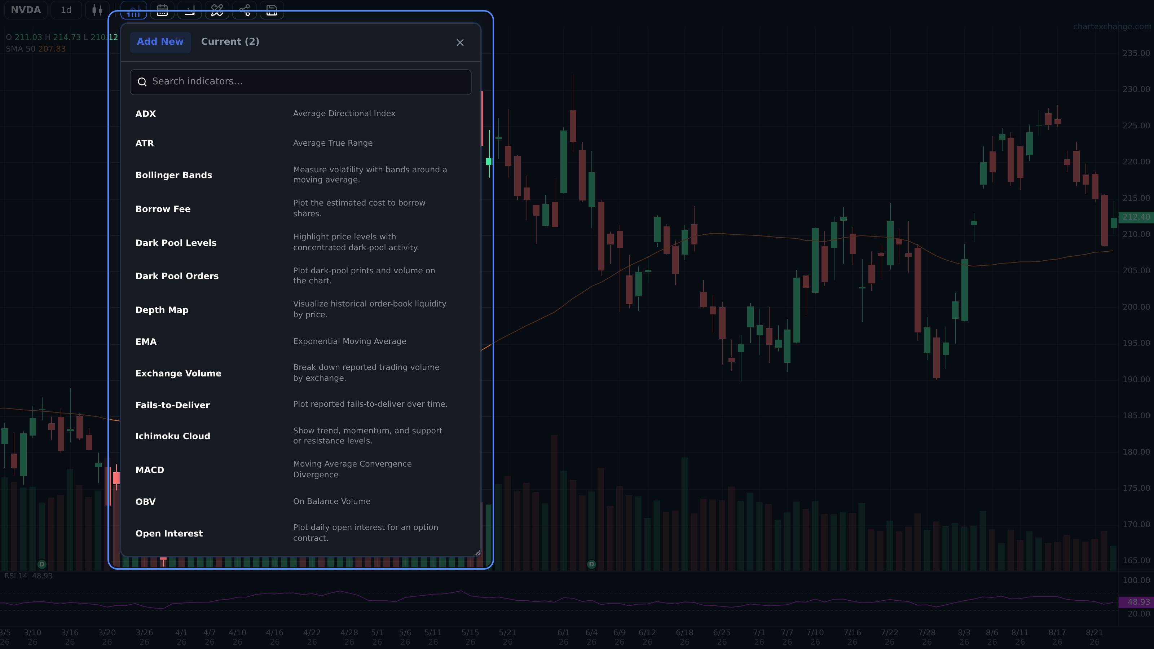Add the Borrow Fee indicator
This screenshot has height=649, width=1154.
(301, 209)
